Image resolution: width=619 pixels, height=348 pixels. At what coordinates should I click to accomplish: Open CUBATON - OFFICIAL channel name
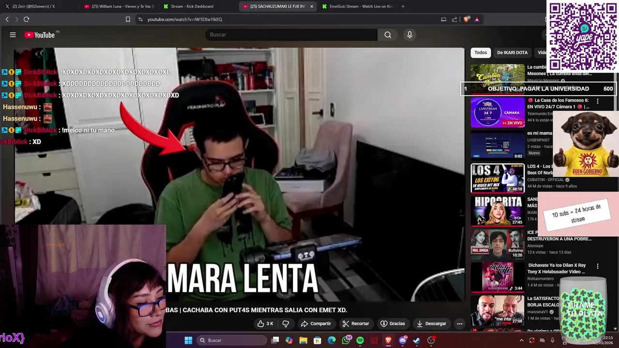546,180
